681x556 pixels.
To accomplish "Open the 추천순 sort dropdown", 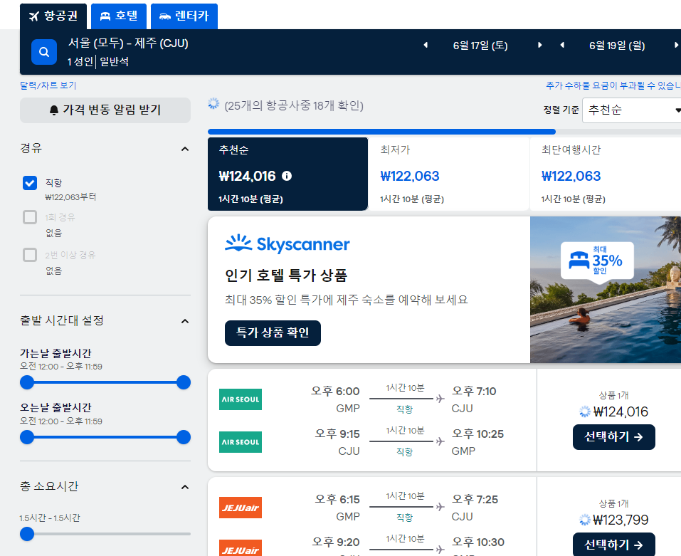I will coord(631,110).
